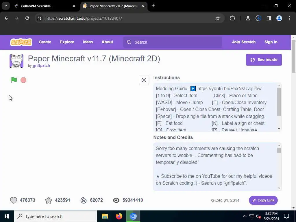Show hidden system tray icons
This screenshot has height=222, width=296.
click(245, 216)
